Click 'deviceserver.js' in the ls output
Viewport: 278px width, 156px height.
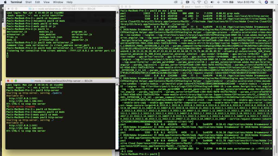tap(17, 32)
